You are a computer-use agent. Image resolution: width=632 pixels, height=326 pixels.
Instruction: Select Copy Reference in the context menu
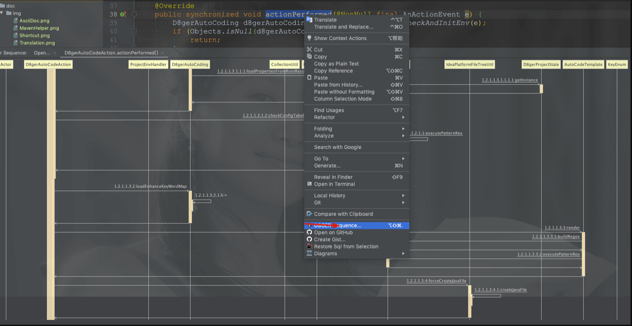(357, 71)
